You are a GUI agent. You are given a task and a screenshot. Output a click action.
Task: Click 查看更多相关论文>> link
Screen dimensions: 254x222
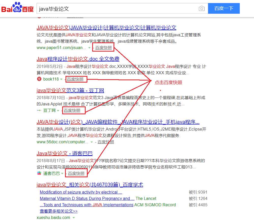click(59, 211)
